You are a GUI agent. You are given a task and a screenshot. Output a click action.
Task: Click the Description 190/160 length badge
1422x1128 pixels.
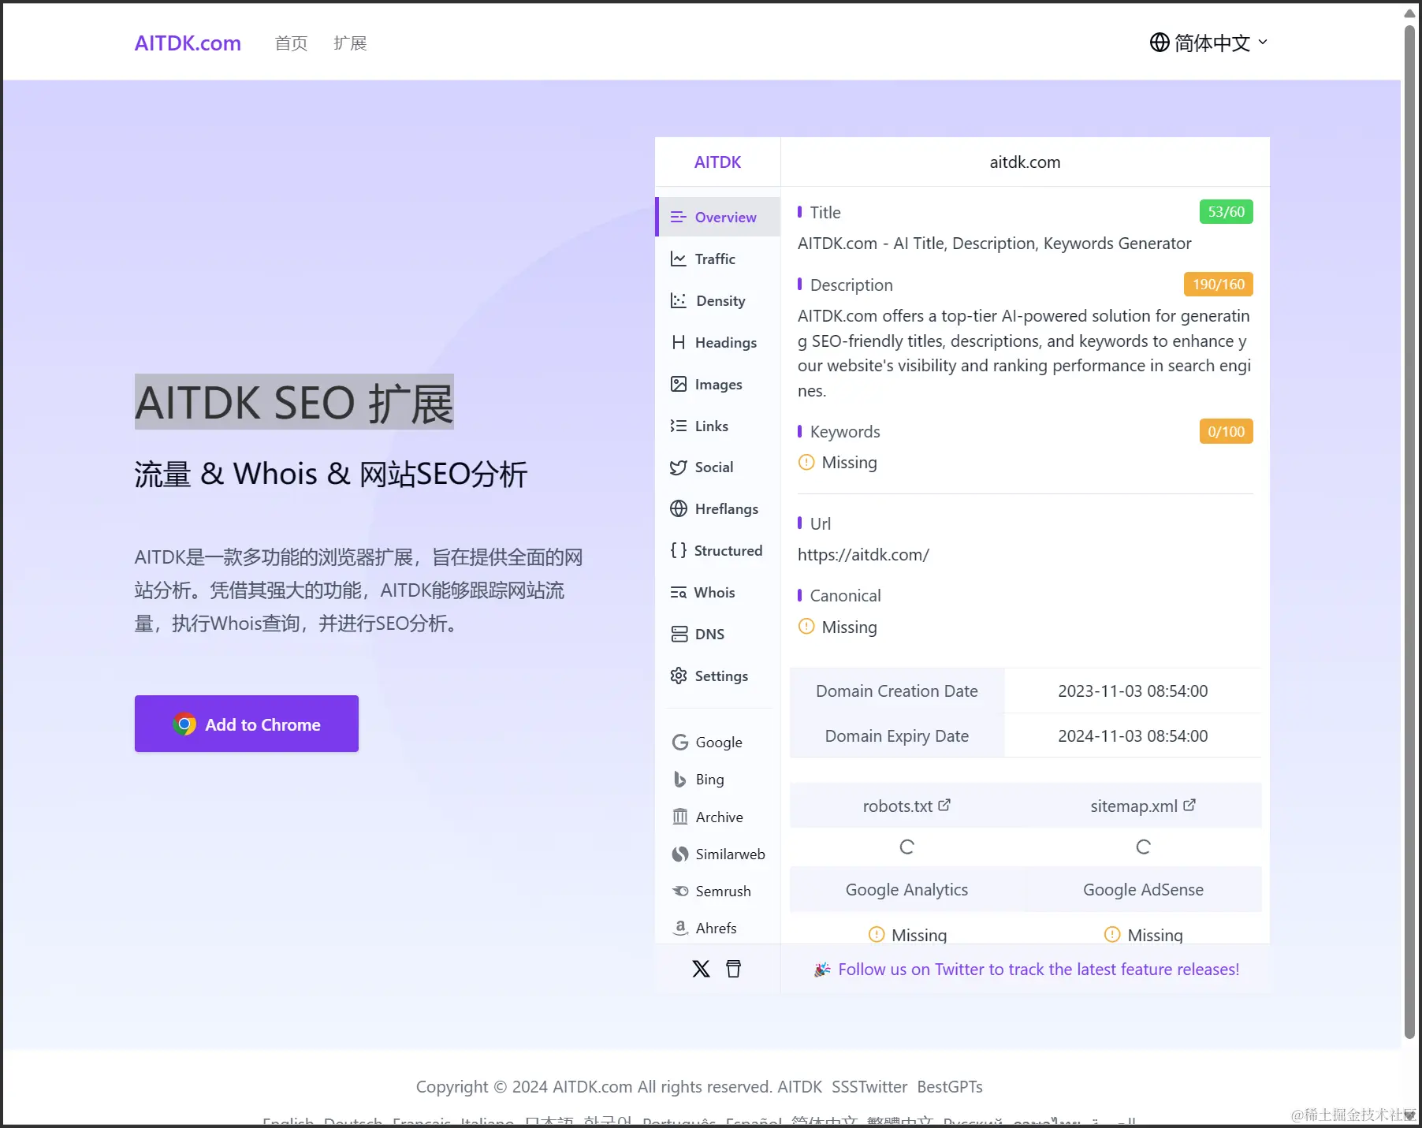(1218, 284)
